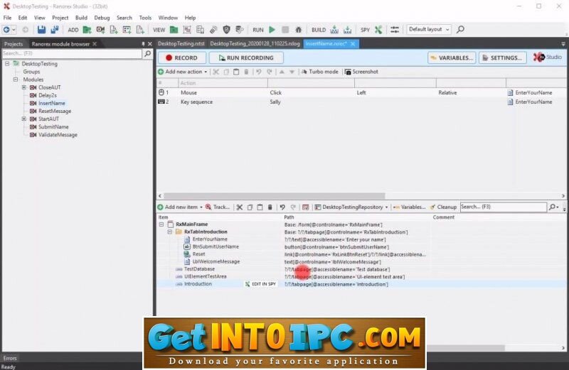Image resolution: width=569 pixels, height=370 pixels.
Task: Click the green Run play icon
Action: [x=272, y=30]
